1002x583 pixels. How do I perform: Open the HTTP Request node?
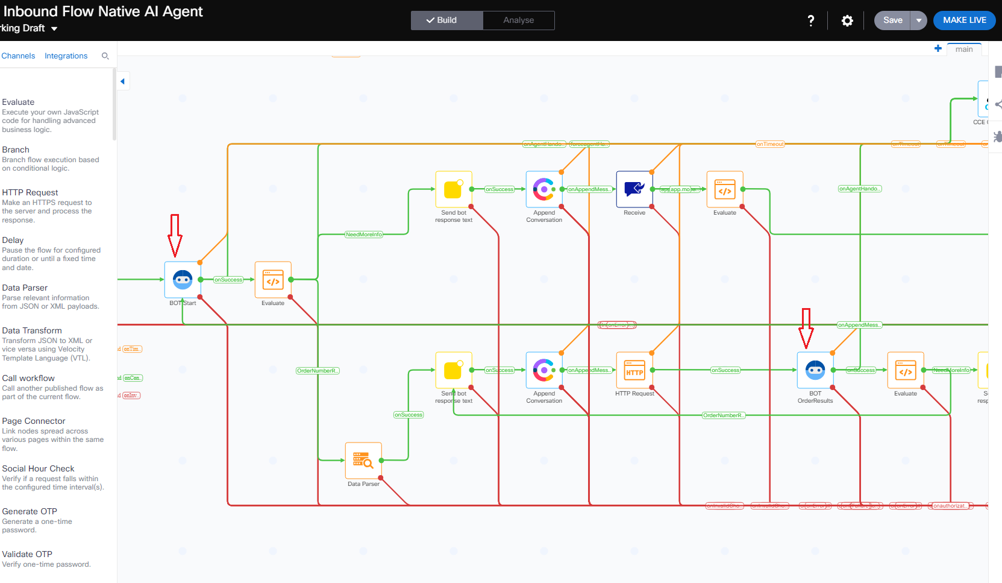pos(634,370)
